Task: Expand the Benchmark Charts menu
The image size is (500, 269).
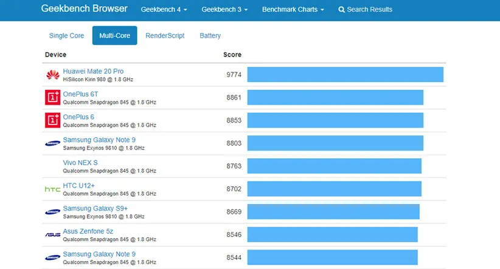Action: pyautogui.click(x=293, y=10)
